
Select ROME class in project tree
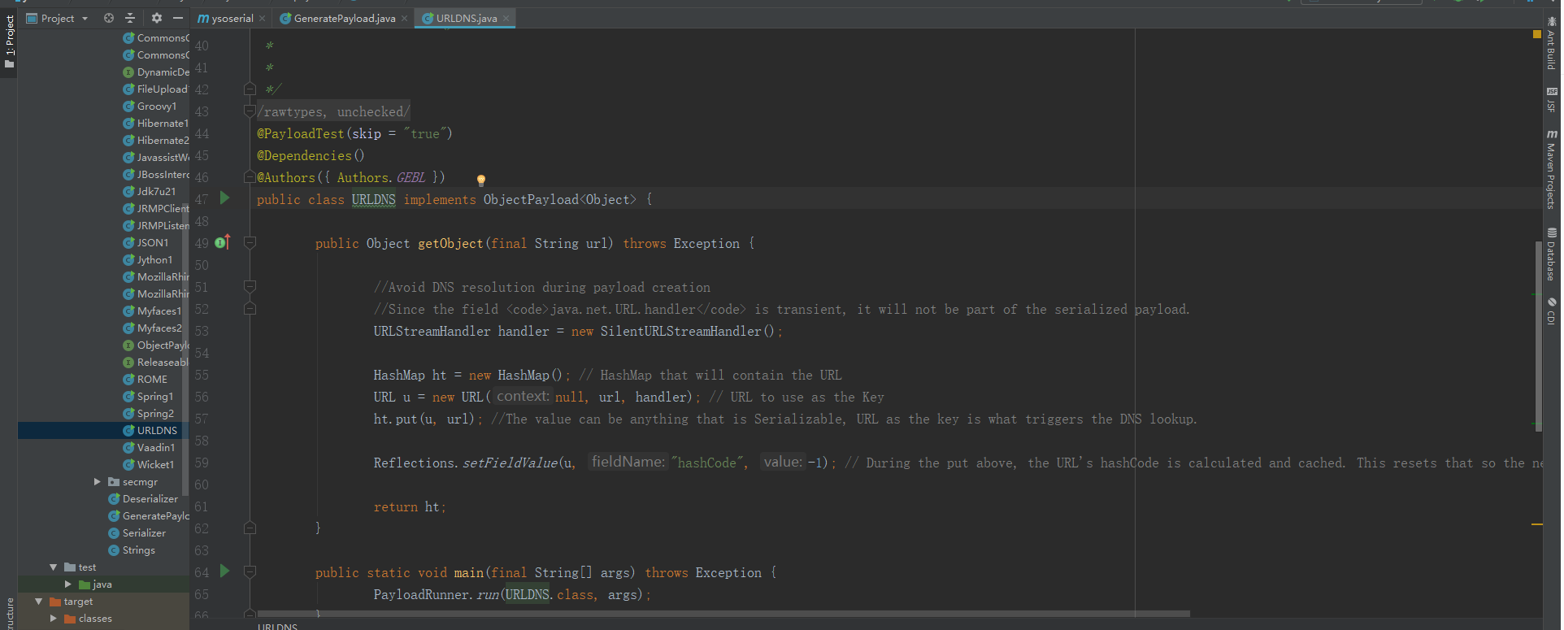(151, 379)
